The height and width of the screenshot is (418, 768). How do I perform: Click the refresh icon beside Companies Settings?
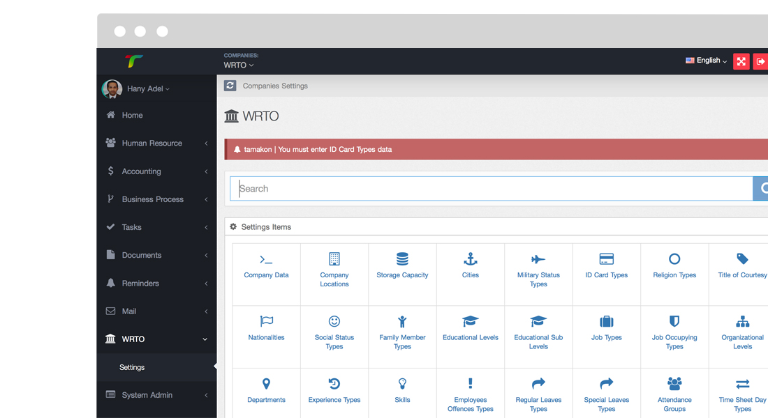coord(230,86)
